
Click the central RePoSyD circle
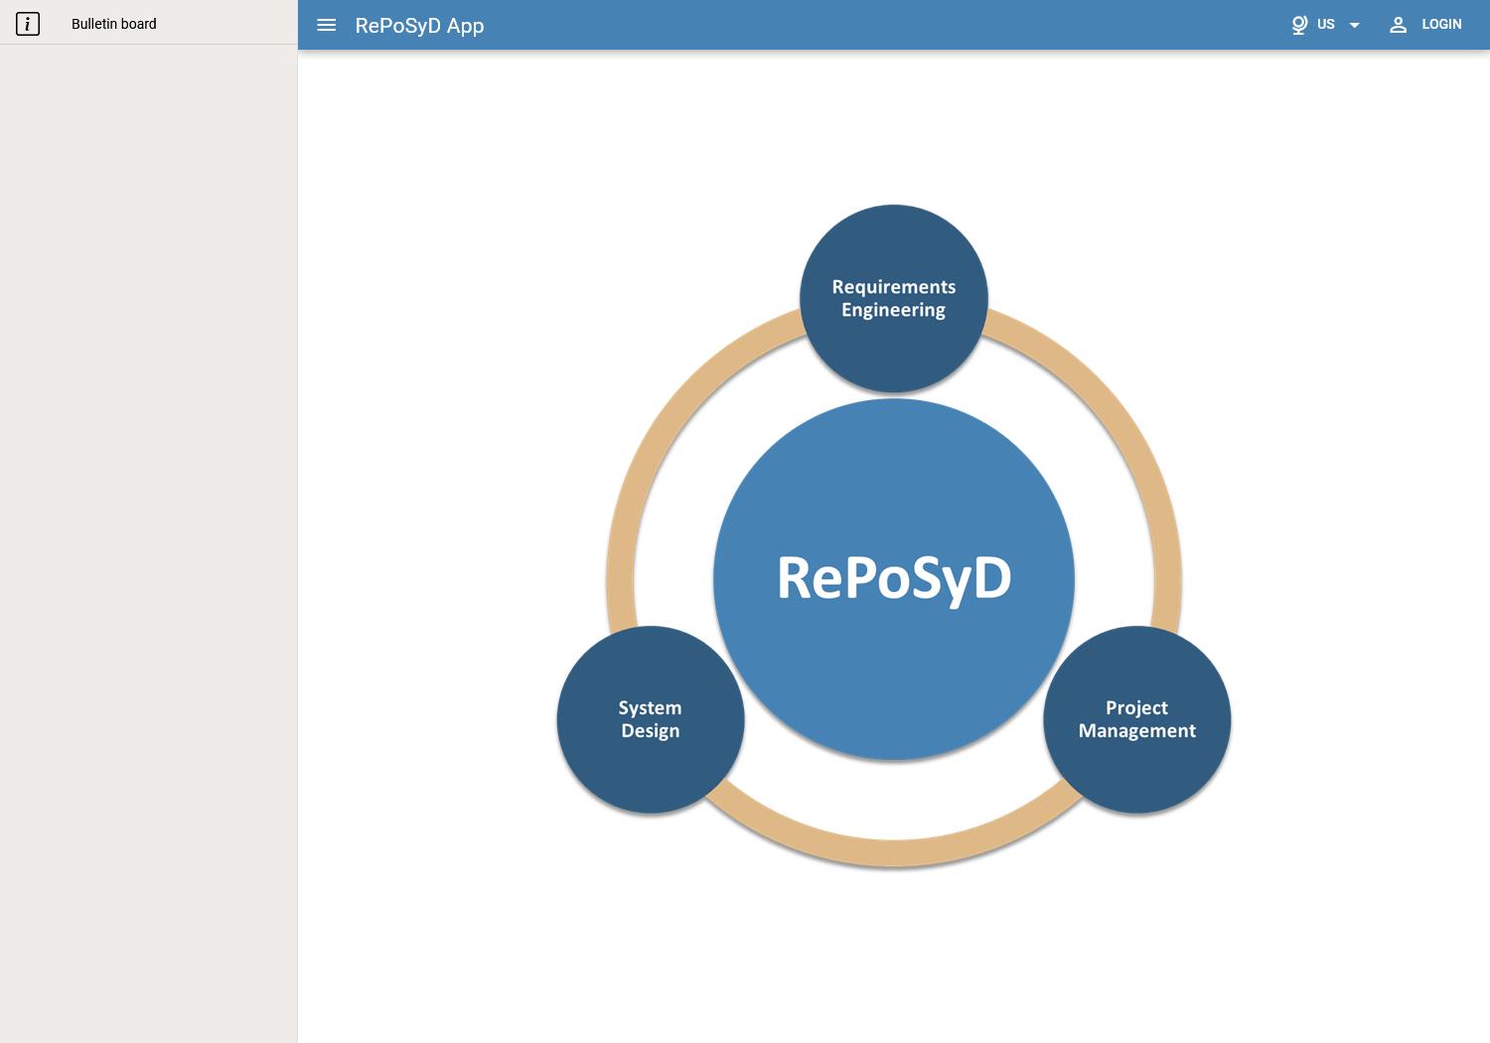[894, 579]
